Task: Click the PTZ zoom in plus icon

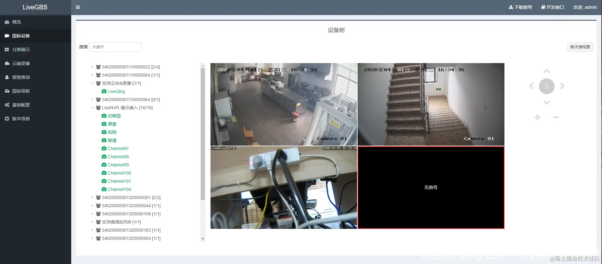Action: [537, 117]
